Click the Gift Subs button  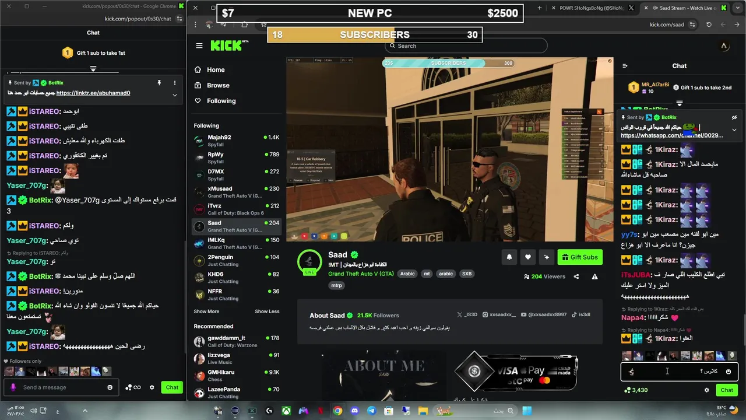(x=580, y=257)
